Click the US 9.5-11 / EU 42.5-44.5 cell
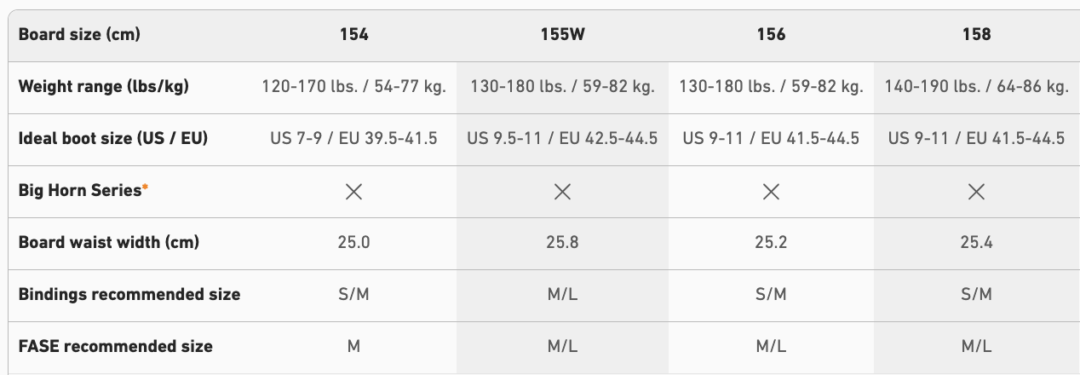This screenshot has width=1080, height=375. click(562, 139)
